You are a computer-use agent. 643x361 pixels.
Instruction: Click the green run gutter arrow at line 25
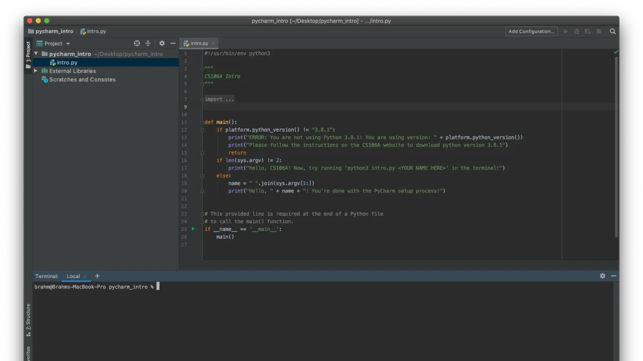[193, 229]
